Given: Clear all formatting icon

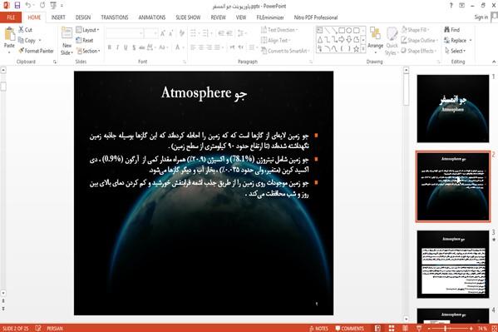Looking at the screenshot, I should (x=182, y=33).
